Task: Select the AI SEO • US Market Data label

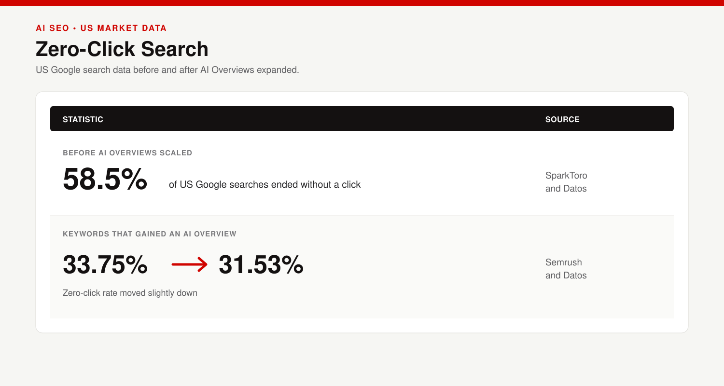Action: (101, 28)
